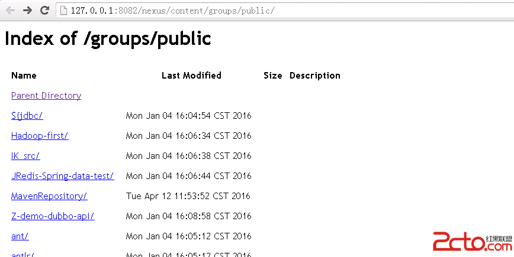Image resolution: width=514 pixels, height=257 pixels.
Task: Click the page icon in address bar
Action: click(63, 11)
